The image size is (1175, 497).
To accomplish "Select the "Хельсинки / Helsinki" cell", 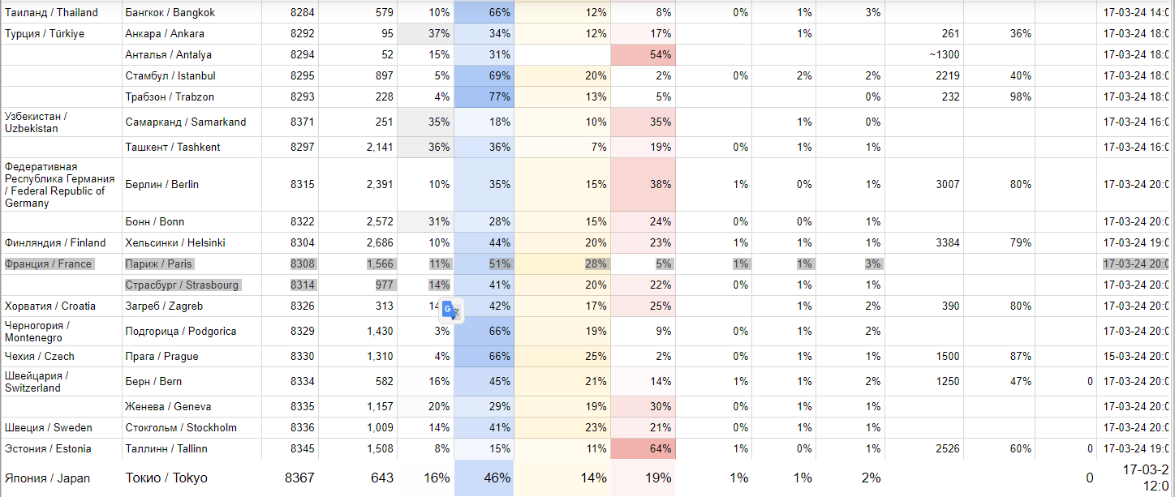I will tap(175, 243).
